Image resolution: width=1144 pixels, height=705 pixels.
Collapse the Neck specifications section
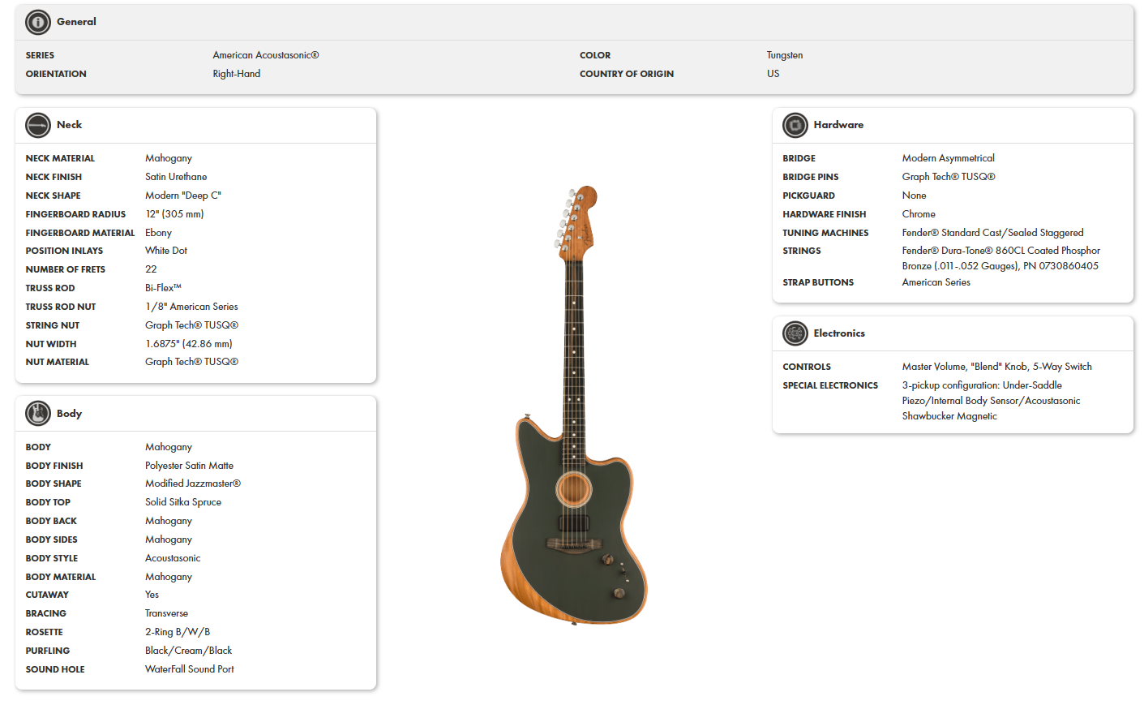(x=71, y=125)
